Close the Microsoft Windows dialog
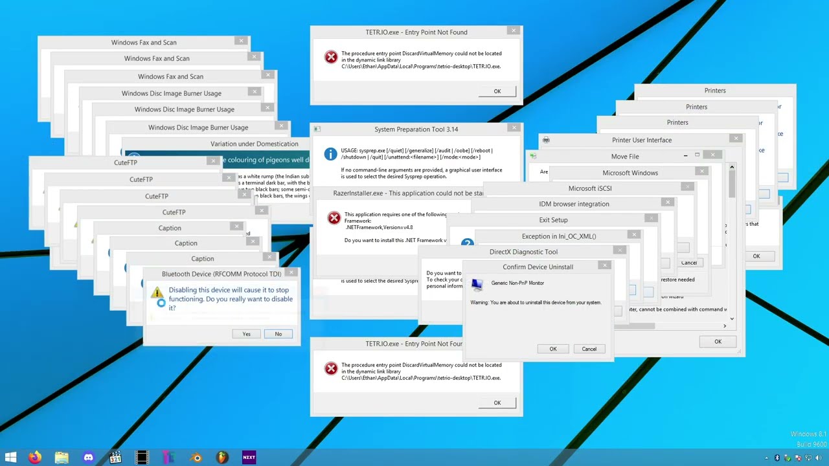The width and height of the screenshot is (829, 466). [701, 171]
